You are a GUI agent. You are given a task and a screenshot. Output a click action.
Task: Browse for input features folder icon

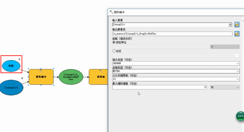pos(237,25)
